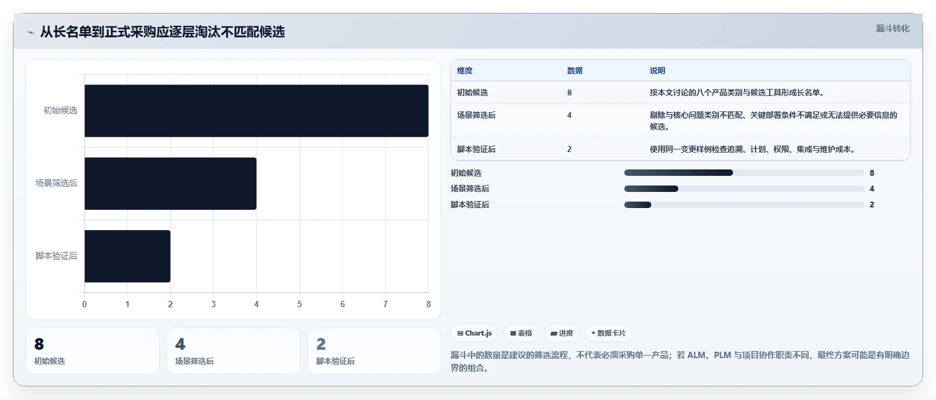Click the 数据 column header
Viewport: 936px width, 400px height.
[x=575, y=71]
